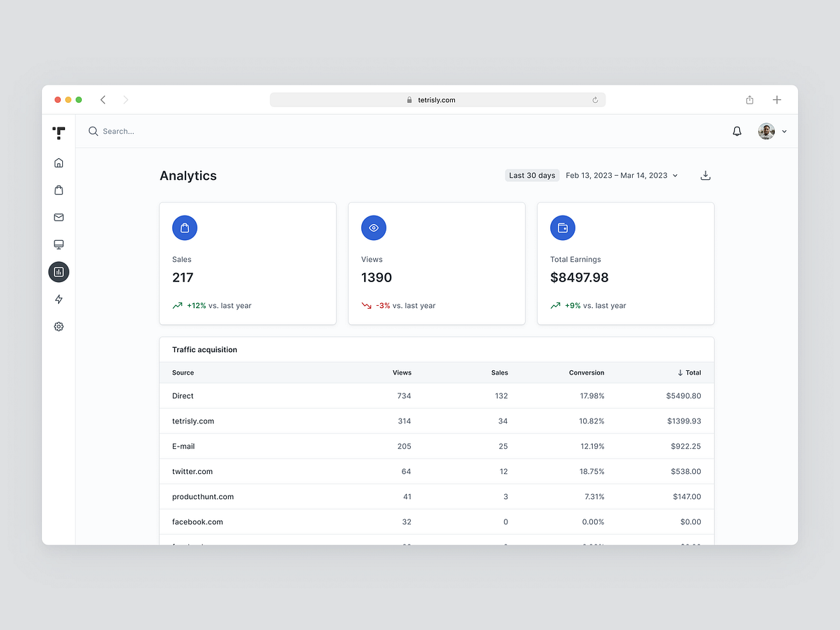The height and width of the screenshot is (630, 840).
Task: Click the Tetrisly logo at top left
Action: 59,132
